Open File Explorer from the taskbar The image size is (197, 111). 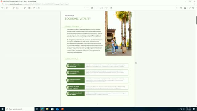47,109
